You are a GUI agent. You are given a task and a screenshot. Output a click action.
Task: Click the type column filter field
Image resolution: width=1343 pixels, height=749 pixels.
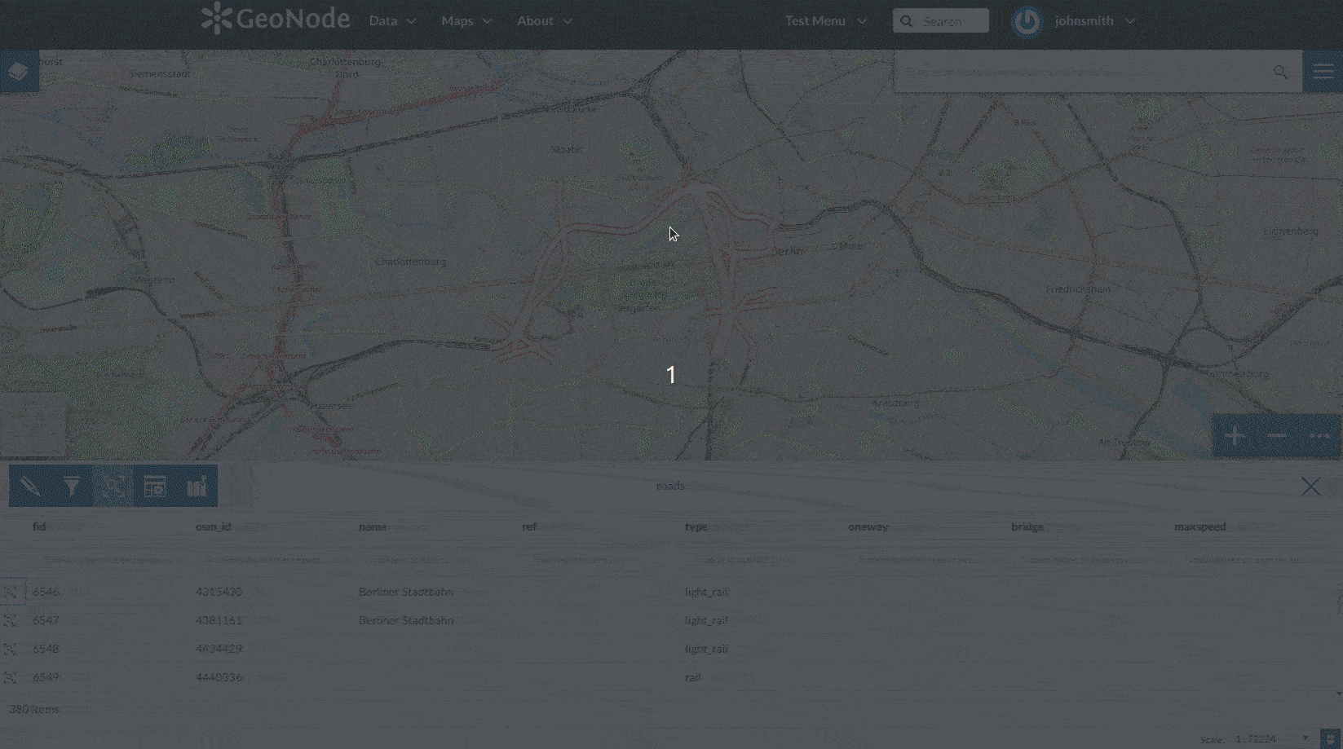pyautogui.click(x=758, y=560)
